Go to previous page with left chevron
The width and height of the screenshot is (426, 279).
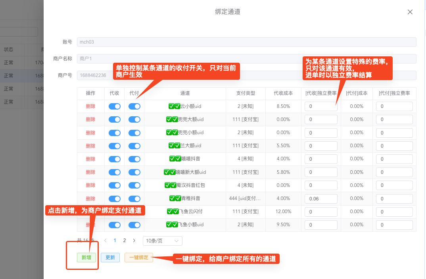(105, 241)
